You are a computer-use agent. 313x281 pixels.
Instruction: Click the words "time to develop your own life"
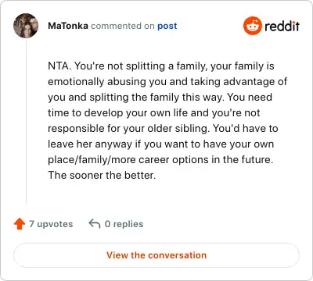(117, 113)
